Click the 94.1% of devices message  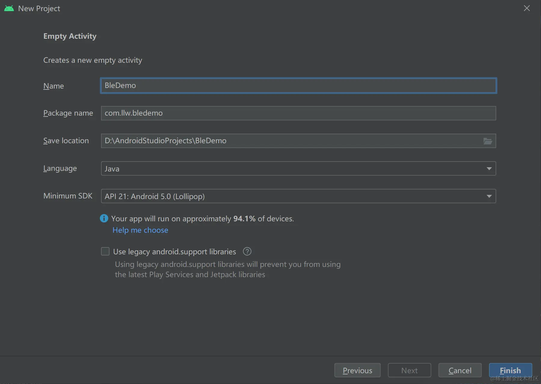click(203, 219)
